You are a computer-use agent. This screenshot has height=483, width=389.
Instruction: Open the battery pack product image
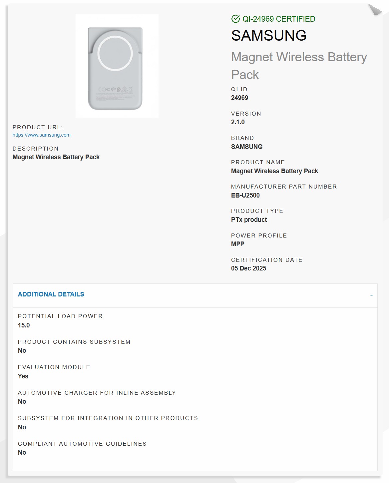117,66
